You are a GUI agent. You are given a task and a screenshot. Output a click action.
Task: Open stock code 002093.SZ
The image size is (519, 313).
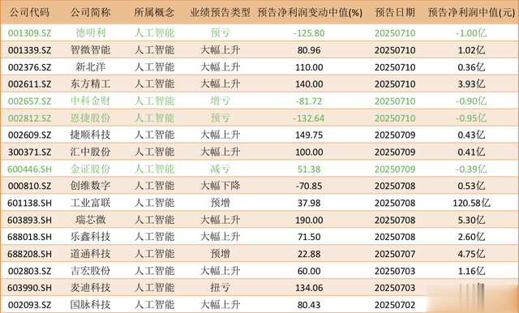(x=29, y=305)
